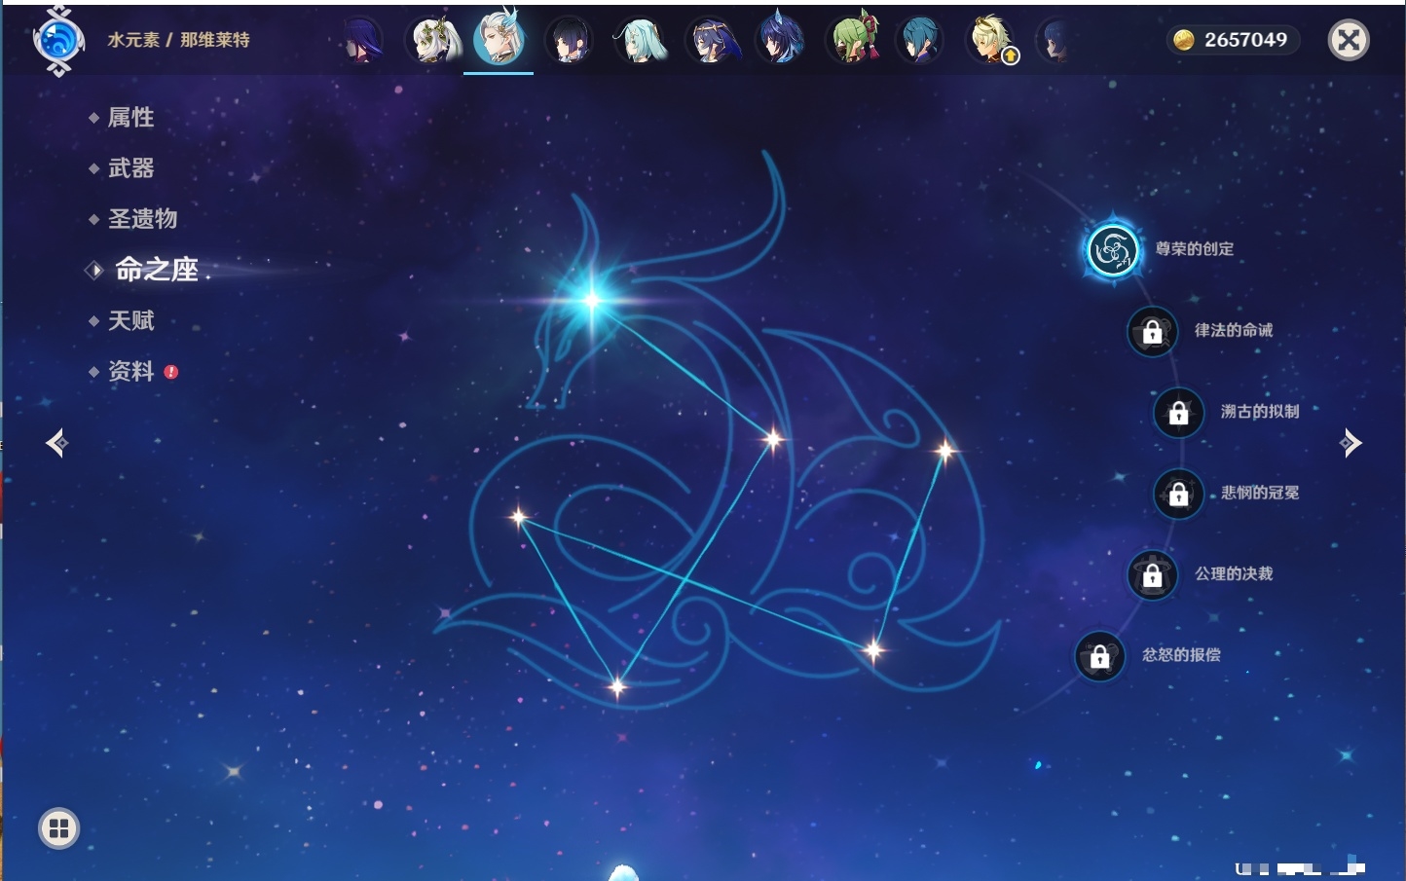Switch to the dark-haired boy portrait after Neuvillette
This screenshot has height=881, width=1406.
[x=569, y=41]
